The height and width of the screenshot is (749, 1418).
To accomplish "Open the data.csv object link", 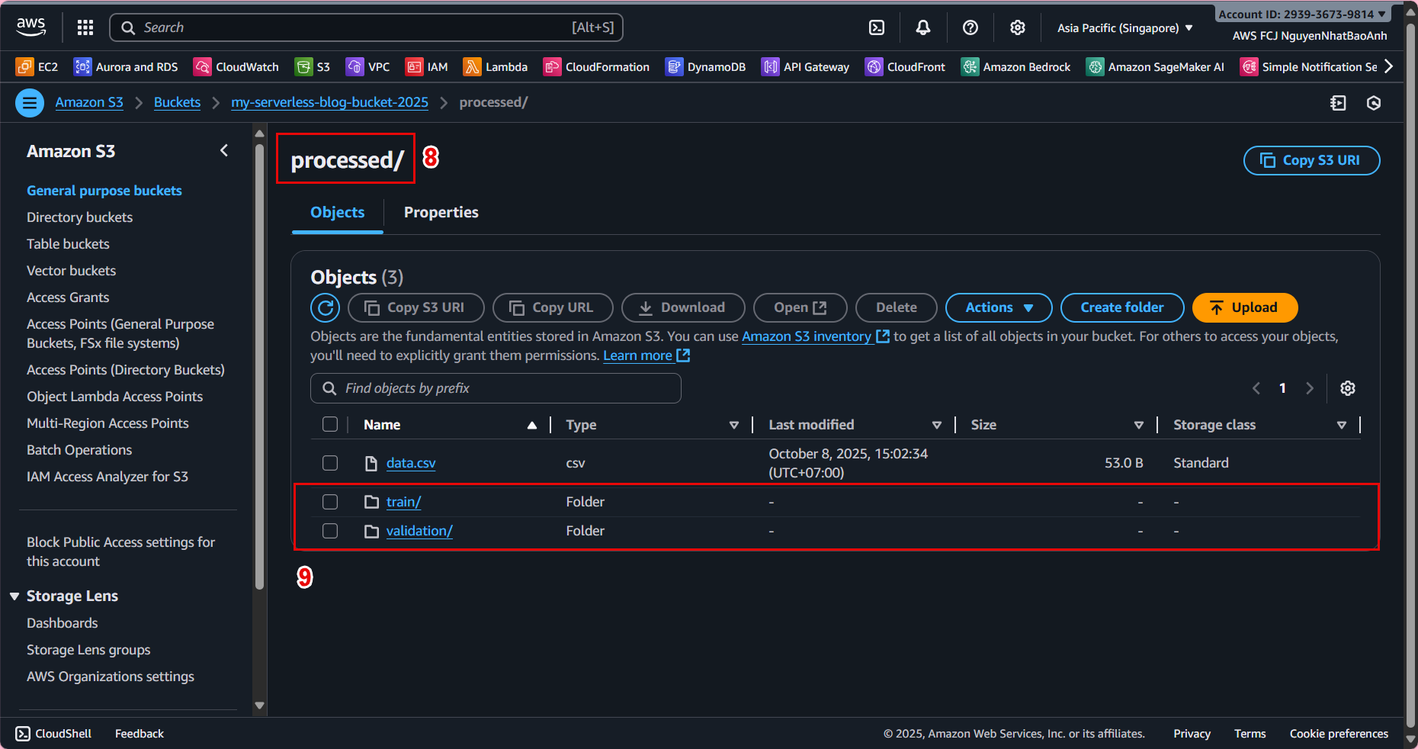I will coord(411,463).
